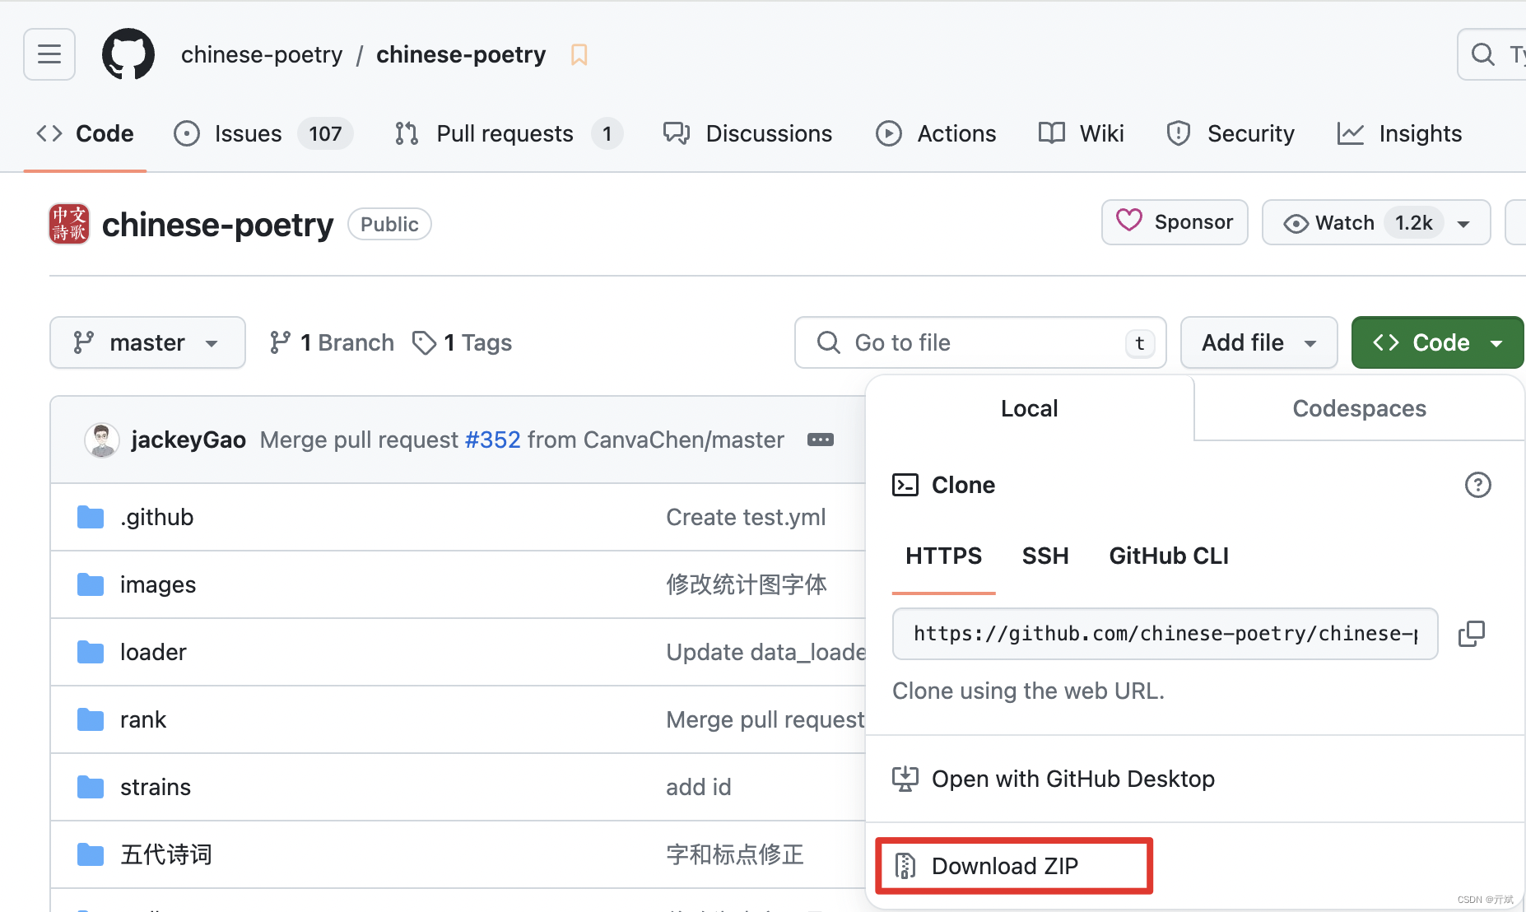The width and height of the screenshot is (1526, 912).
Task: Click the zip file icon
Action: pos(905,866)
